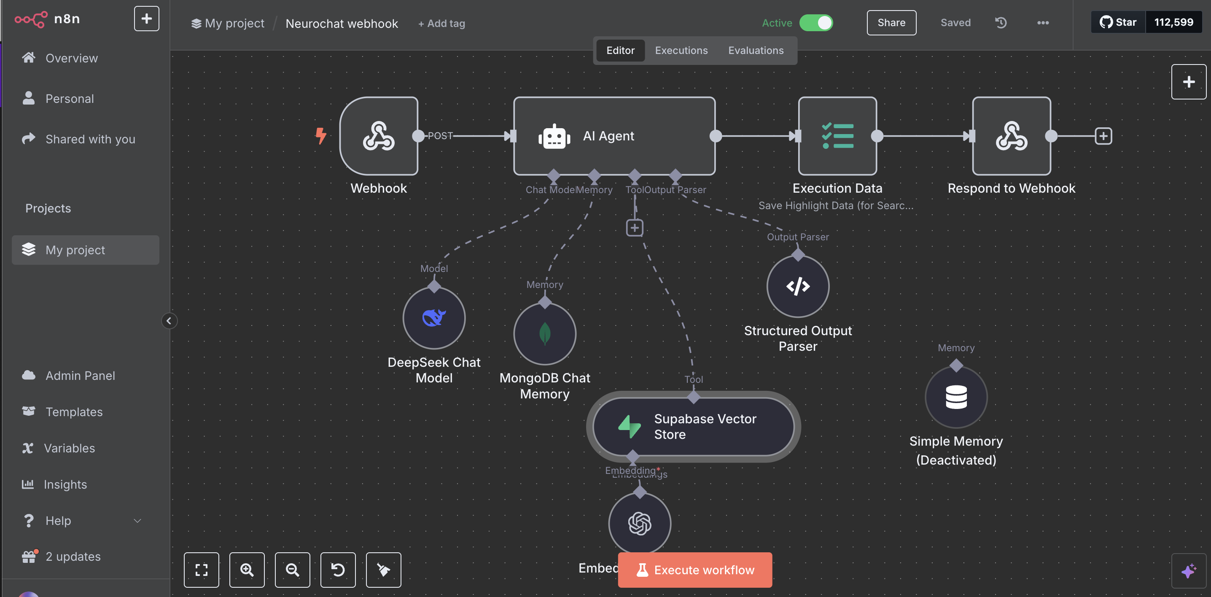This screenshot has width=1211, height=597.
Task: Toggle the workflow Active switch
Action: (816, 23)
